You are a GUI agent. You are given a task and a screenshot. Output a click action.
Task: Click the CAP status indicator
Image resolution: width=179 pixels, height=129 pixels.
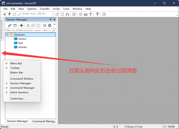click(165, 127)
